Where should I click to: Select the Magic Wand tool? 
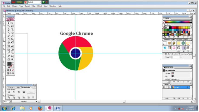tap(8, 26)
